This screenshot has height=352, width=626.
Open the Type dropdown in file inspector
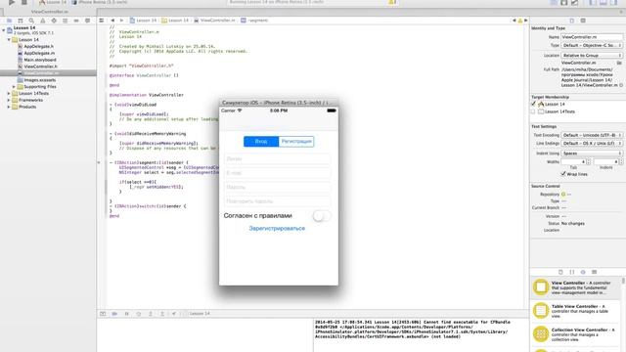coord(592,46)
